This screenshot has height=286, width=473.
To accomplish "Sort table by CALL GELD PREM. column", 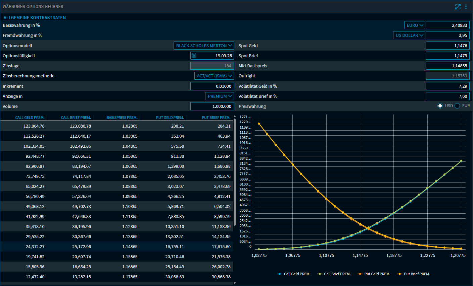I will [30, 117].
